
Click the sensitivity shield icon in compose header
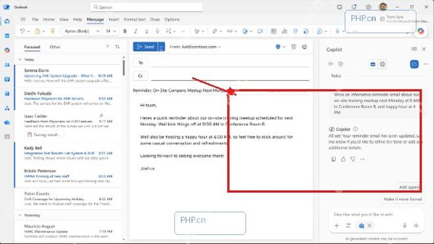pos(278,47)
